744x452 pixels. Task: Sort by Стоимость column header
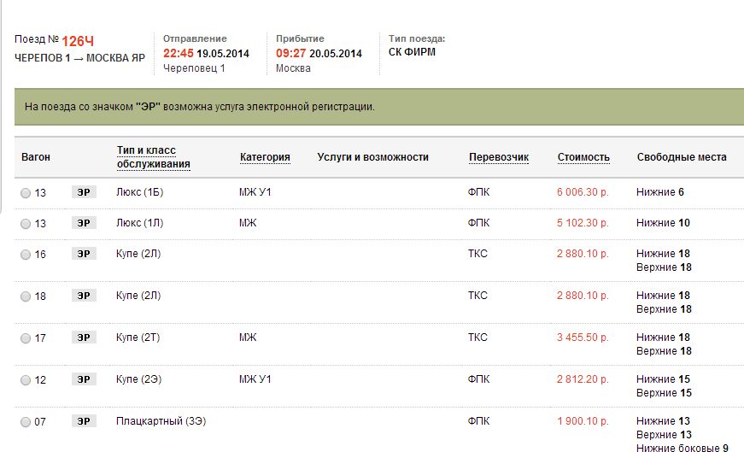tap(583, 157)
